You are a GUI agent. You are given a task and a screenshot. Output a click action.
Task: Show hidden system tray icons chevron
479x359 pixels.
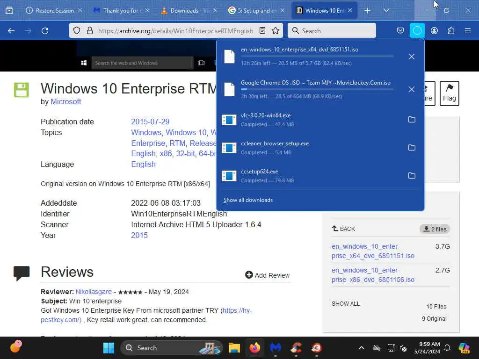362,348
